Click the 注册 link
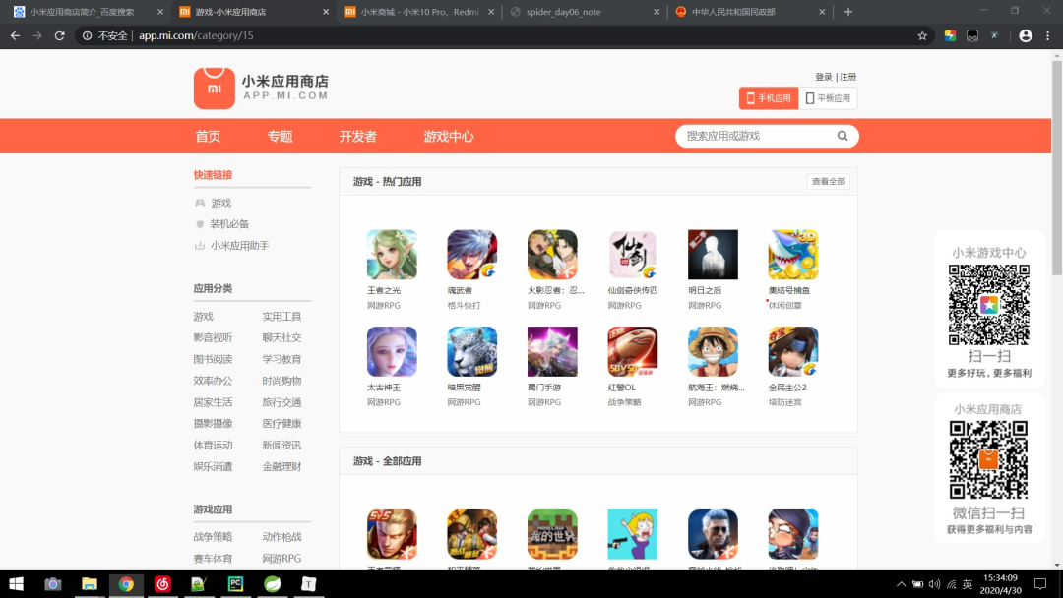Viewport: 1063px width, 598px height. (x=848, y=77)
